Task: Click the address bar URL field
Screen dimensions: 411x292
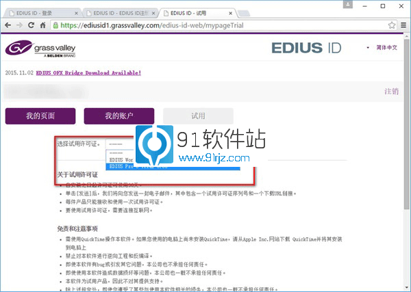Action: coord(206,24)
